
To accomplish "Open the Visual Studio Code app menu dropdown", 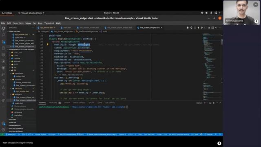I will coord(31,13).
